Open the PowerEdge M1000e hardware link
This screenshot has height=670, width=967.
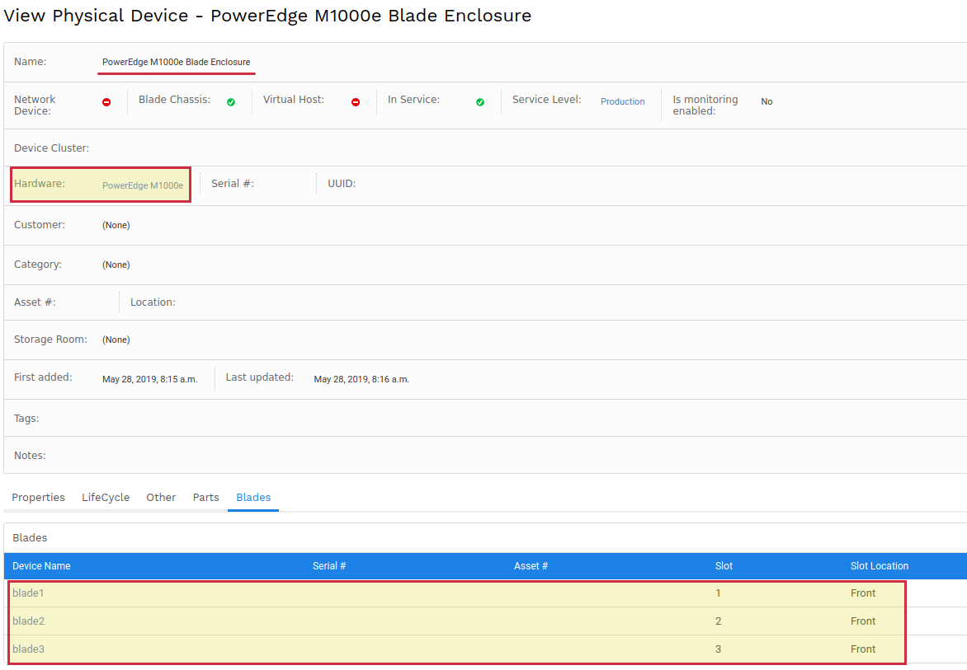tap(143, 185)
